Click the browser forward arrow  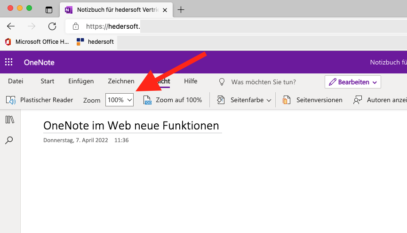pyautogui.click(x=32, y=26)
